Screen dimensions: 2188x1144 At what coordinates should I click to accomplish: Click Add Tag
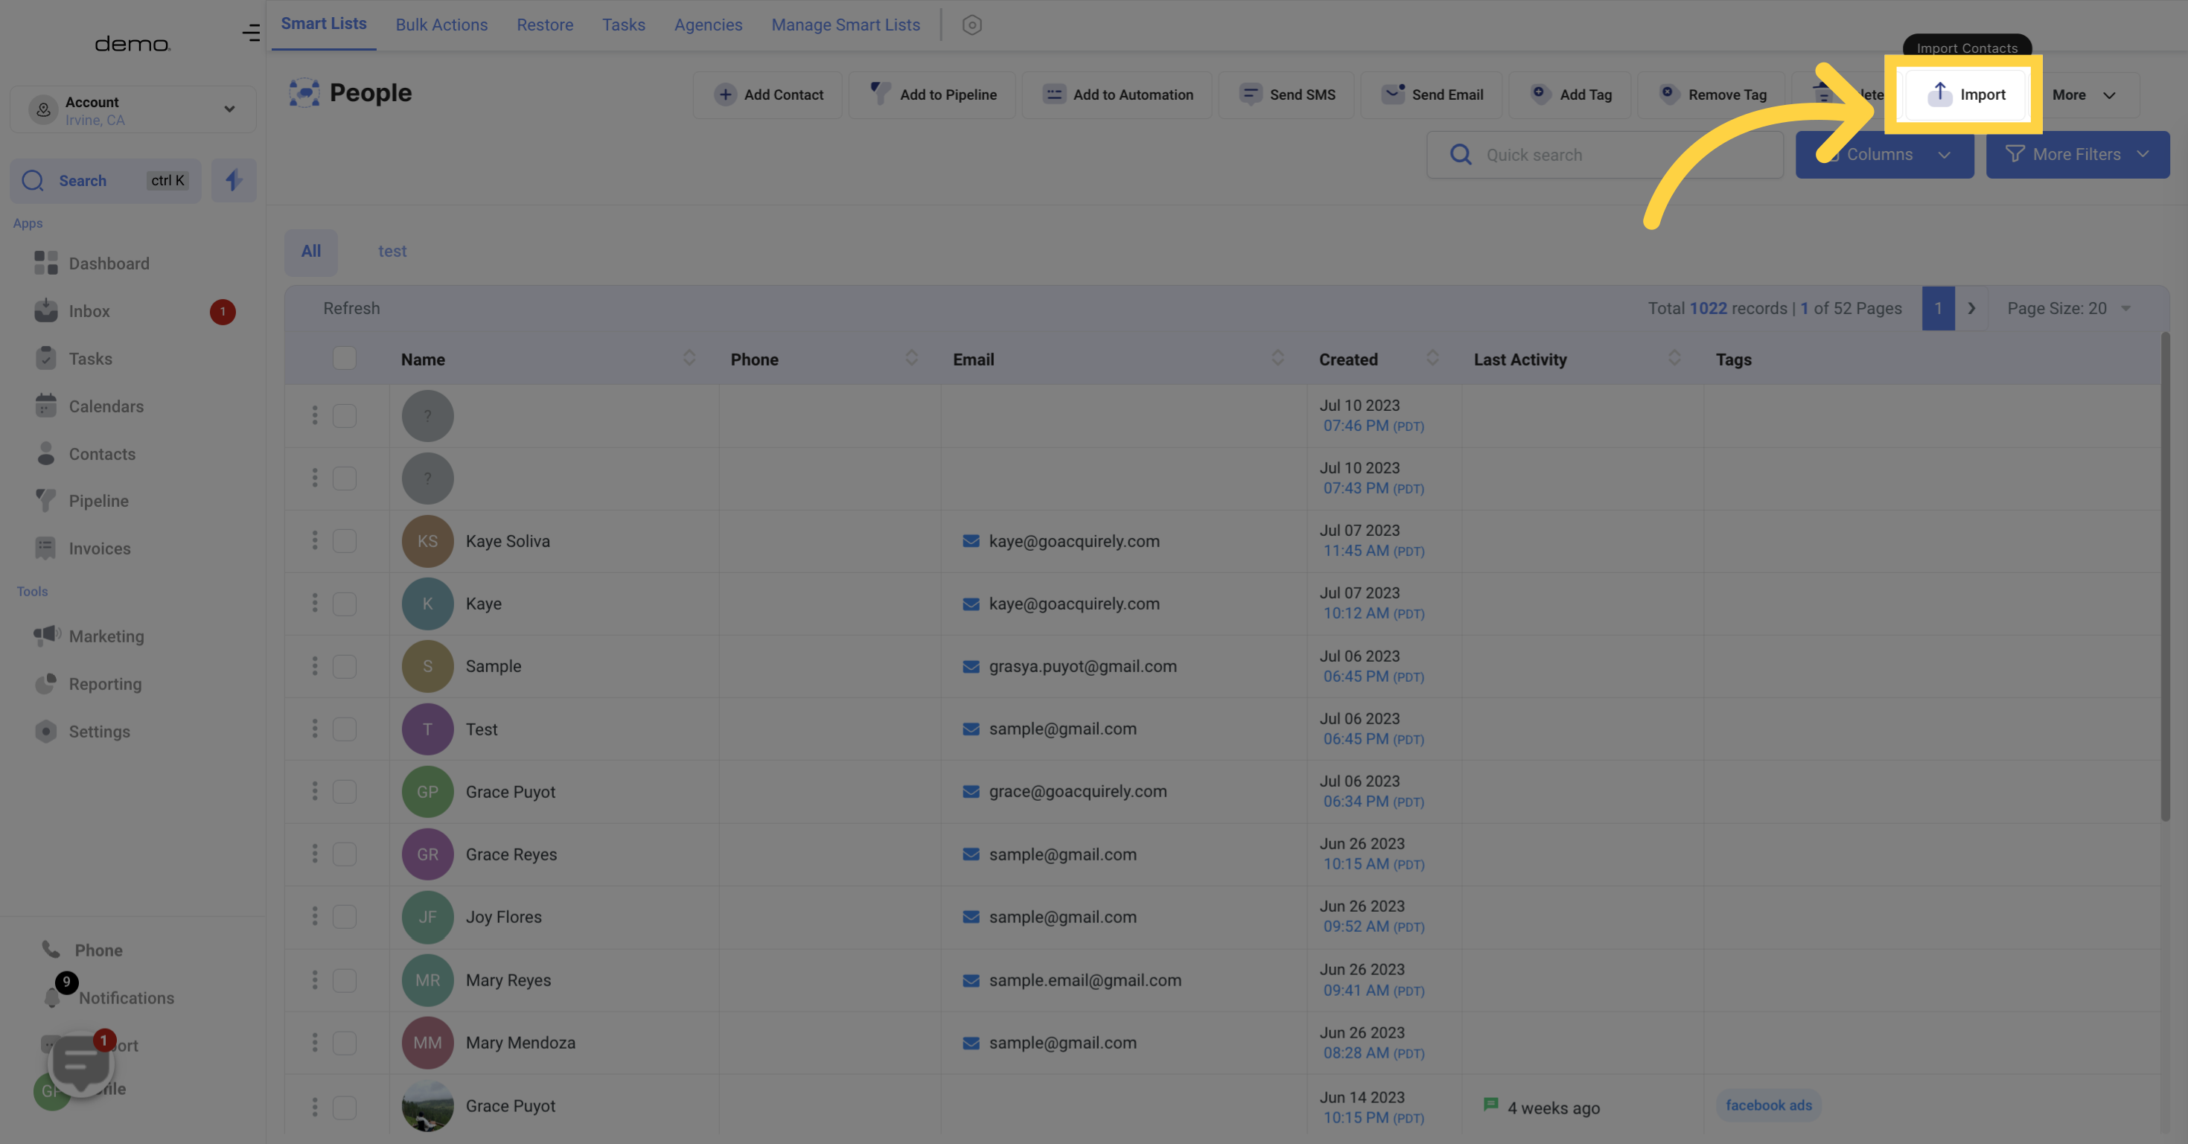1569,95
